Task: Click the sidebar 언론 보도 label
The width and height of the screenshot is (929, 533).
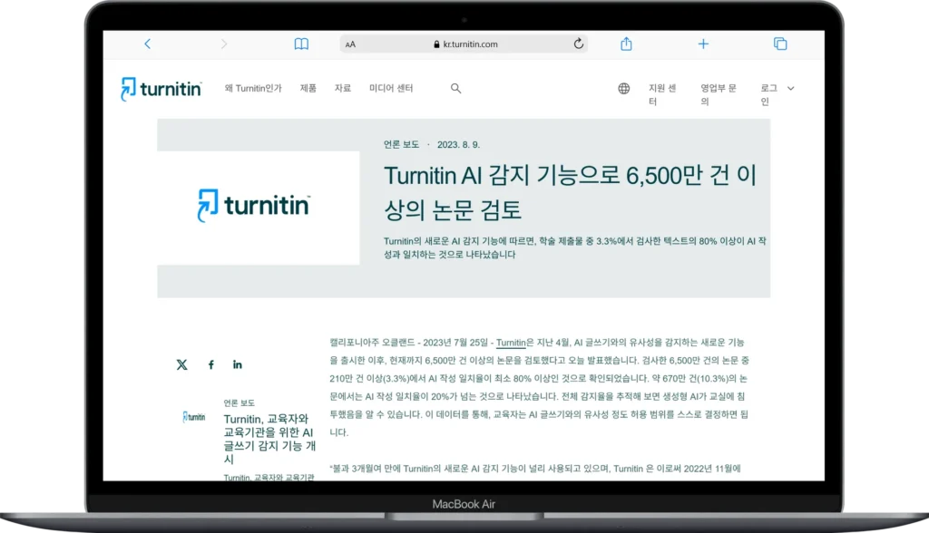Action: (239, 402)
